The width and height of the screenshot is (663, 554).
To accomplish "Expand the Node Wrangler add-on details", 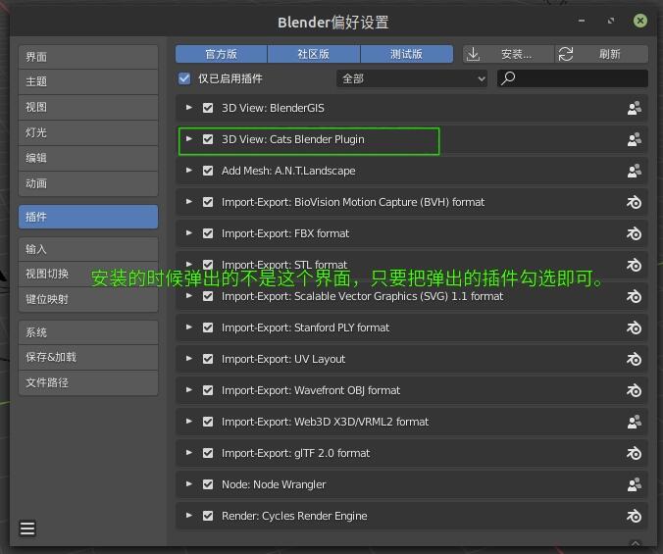I will [189, 483].
